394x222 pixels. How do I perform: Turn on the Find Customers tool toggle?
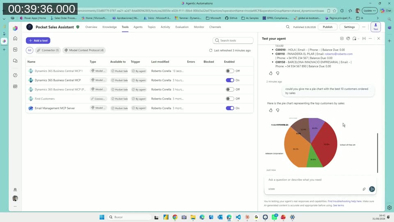pos(230,99)
